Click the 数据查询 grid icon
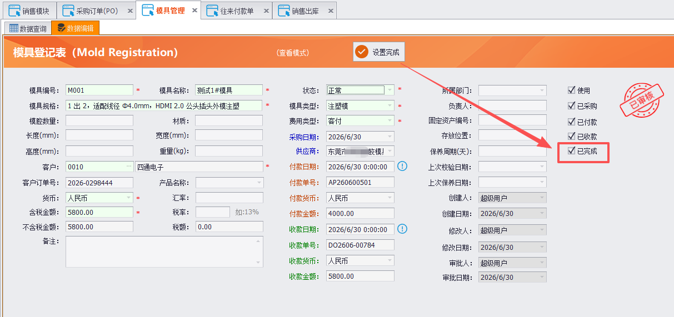 tap(14, 28)
